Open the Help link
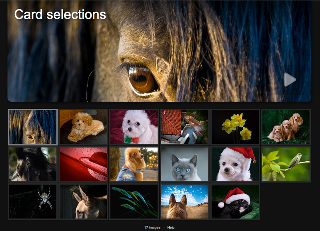 click(x=171, y=227)
